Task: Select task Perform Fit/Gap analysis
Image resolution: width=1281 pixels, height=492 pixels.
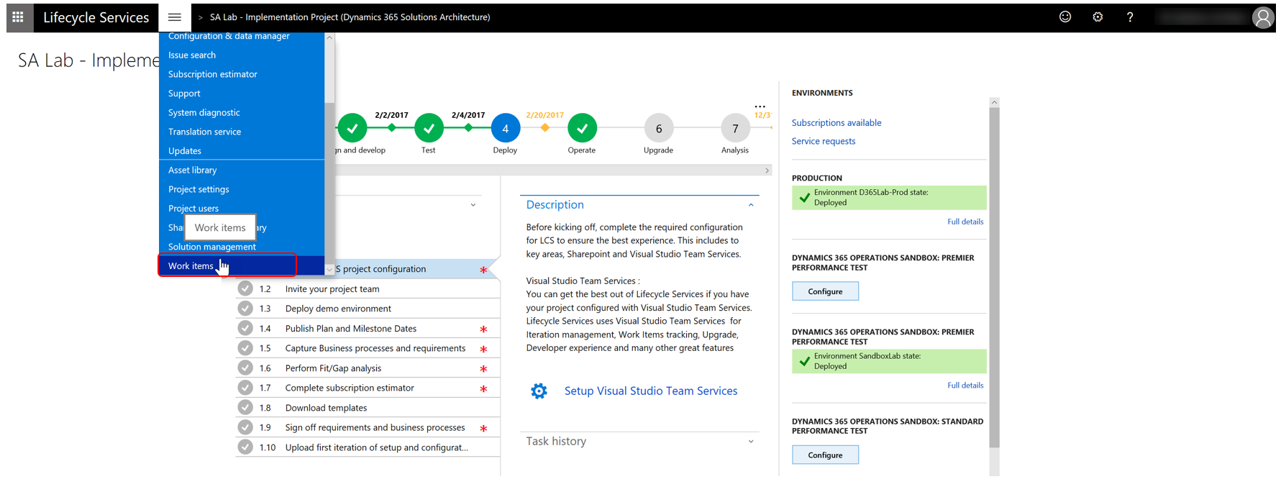Action: click(368, 368)
